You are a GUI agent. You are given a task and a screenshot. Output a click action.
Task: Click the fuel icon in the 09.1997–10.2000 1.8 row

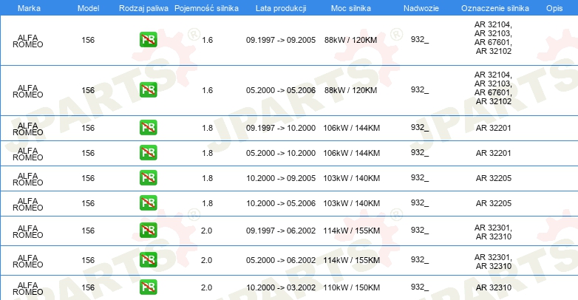(x=148, y=128)
